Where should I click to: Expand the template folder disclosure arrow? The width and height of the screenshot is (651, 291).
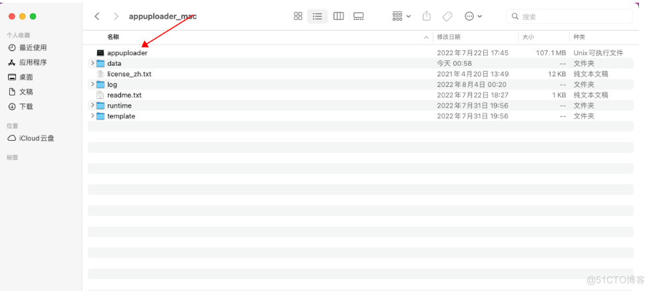[x=93, y=116]
